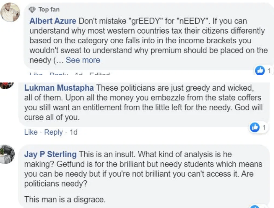The width and height of the screenshot is (274, 208).
Task: Like Lukman Mustapha's comment
Action: (31, 132)
